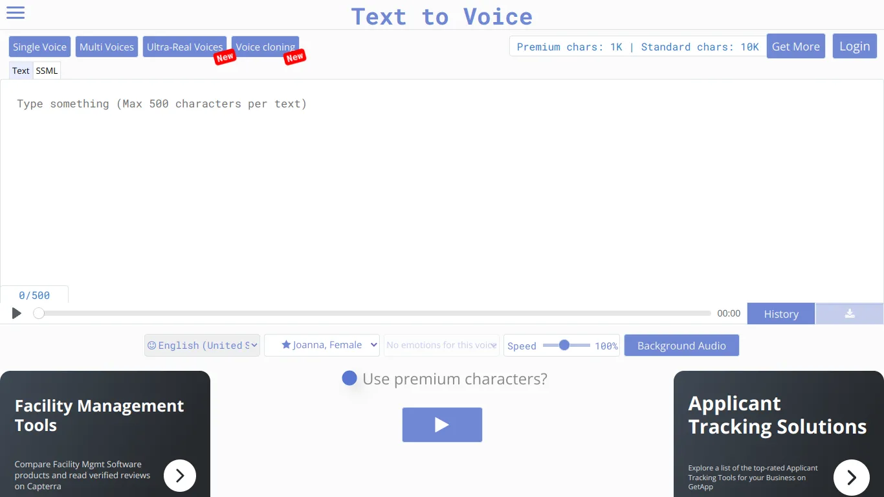The height and width of the screenshot is (497, 884).
Task: Click the arrow on the Facility Management Tools ad
Action: coord(179,475)
